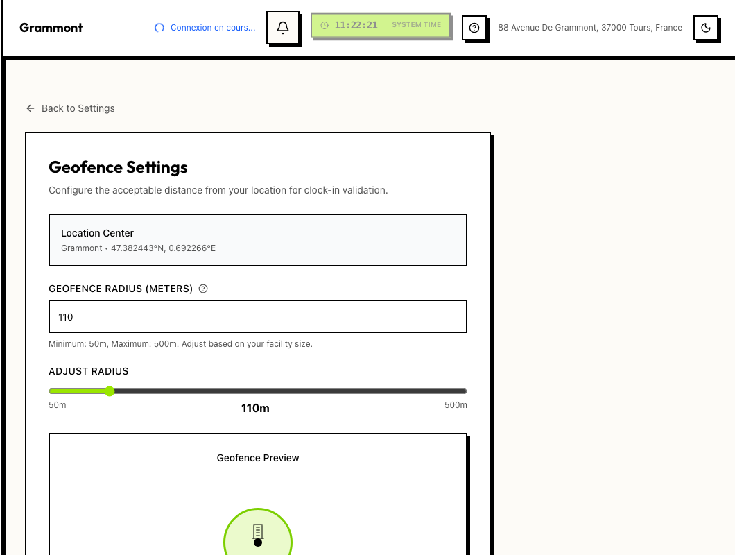The image size is (735, 555).
Task: Open the Back to Settings link
Action: (78, 108)
